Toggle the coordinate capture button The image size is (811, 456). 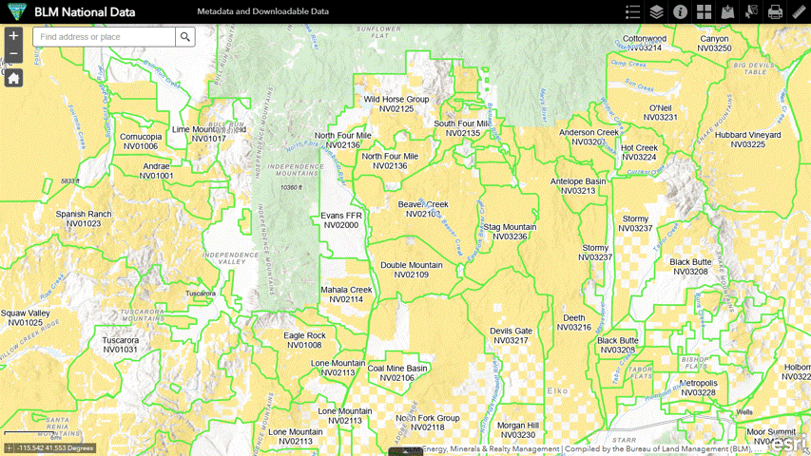(x=9, y=447)
